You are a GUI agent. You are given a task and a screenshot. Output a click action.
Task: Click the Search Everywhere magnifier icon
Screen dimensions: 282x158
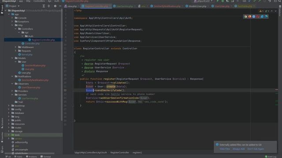coord(280,1)
